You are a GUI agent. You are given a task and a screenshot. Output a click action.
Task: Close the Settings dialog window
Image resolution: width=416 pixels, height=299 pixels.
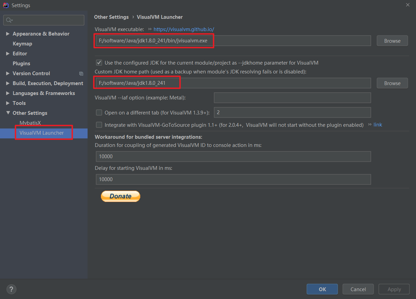pyautogui.click(x=407, y=5)
